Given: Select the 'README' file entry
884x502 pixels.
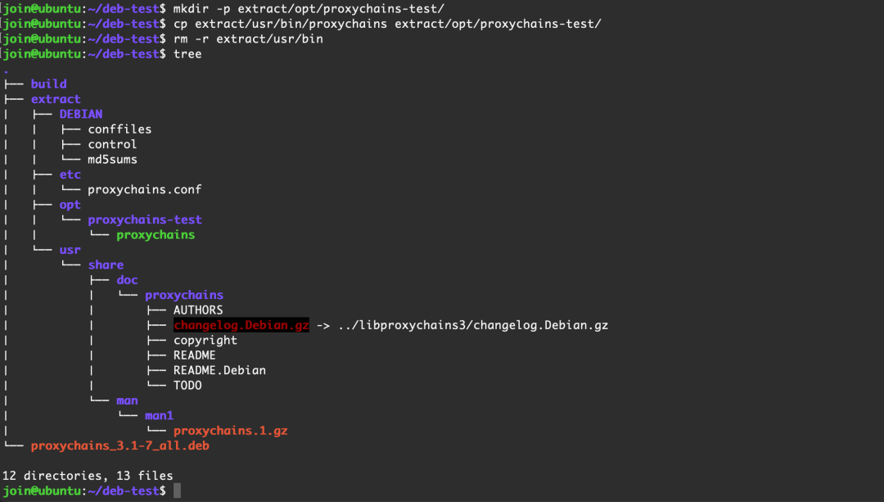Looking at the screenshot, I should (195, 355).
